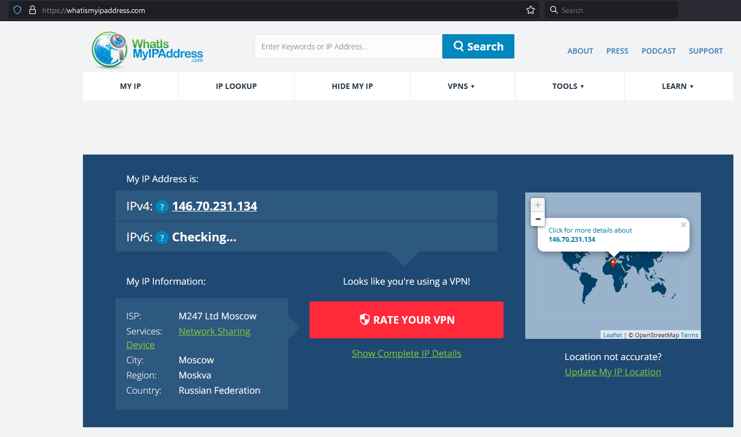Open the Update My IP Location link
The height and width of the screenshot is (437, 741).
(613, 372)
